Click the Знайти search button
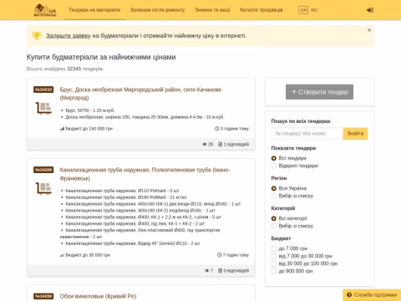This screenshot has height=301, width=401. pyautogui.click(x=355, y=134)
